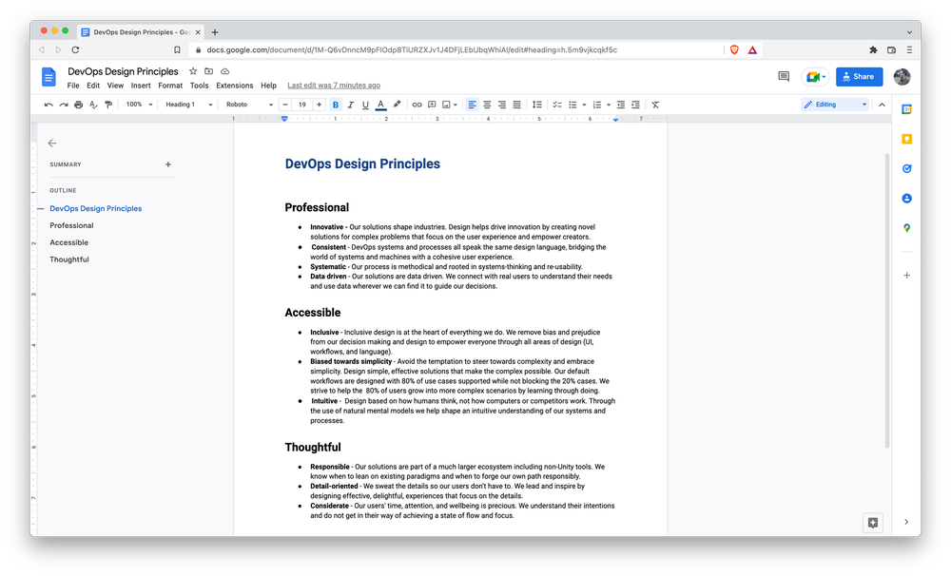
Task: Change the text color
Action: pos(380,105)
